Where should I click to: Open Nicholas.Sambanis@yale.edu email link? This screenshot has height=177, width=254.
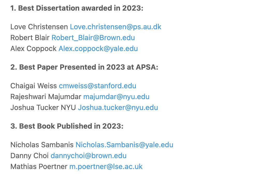click(x=124, y=145)
